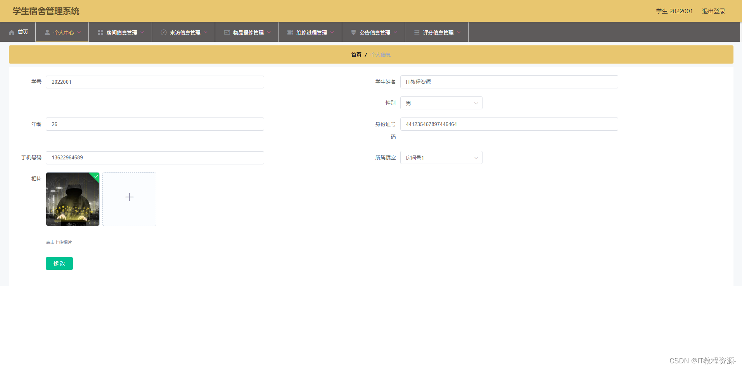Click the 点击上传相片 hint text

coord(59,242)
